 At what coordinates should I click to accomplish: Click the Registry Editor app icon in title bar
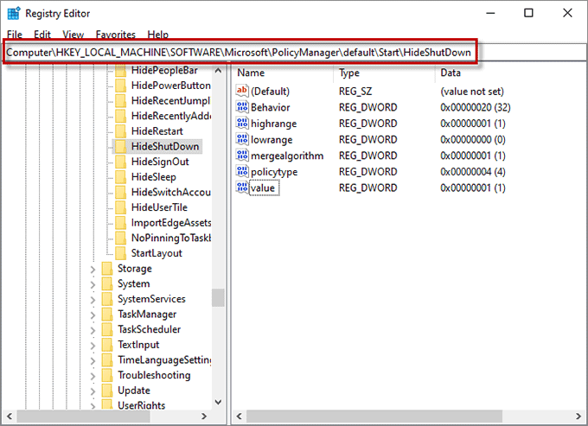click(14, 13)
